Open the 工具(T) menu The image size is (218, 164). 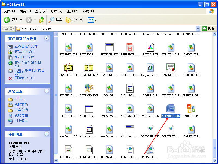pyautogui.click(x=72, y=11)
